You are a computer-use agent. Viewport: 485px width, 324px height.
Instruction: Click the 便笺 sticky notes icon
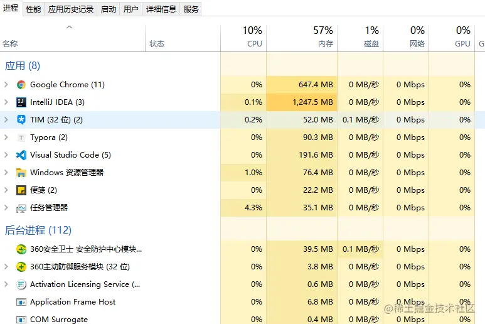click(x=21, y=190)
